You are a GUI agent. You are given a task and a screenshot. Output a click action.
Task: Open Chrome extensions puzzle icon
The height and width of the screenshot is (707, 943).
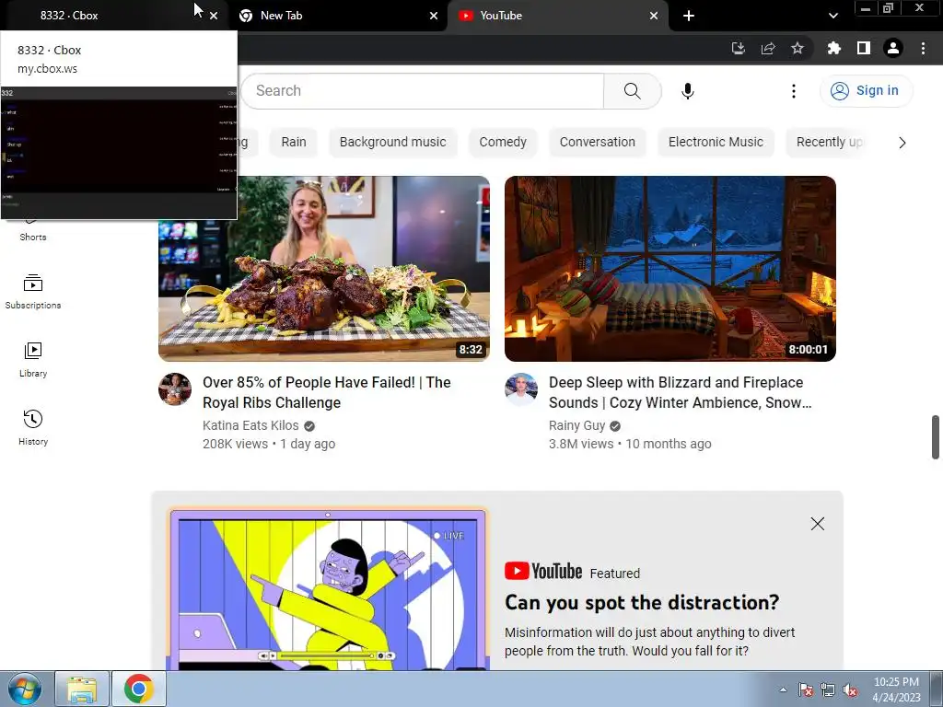(833, 48)
